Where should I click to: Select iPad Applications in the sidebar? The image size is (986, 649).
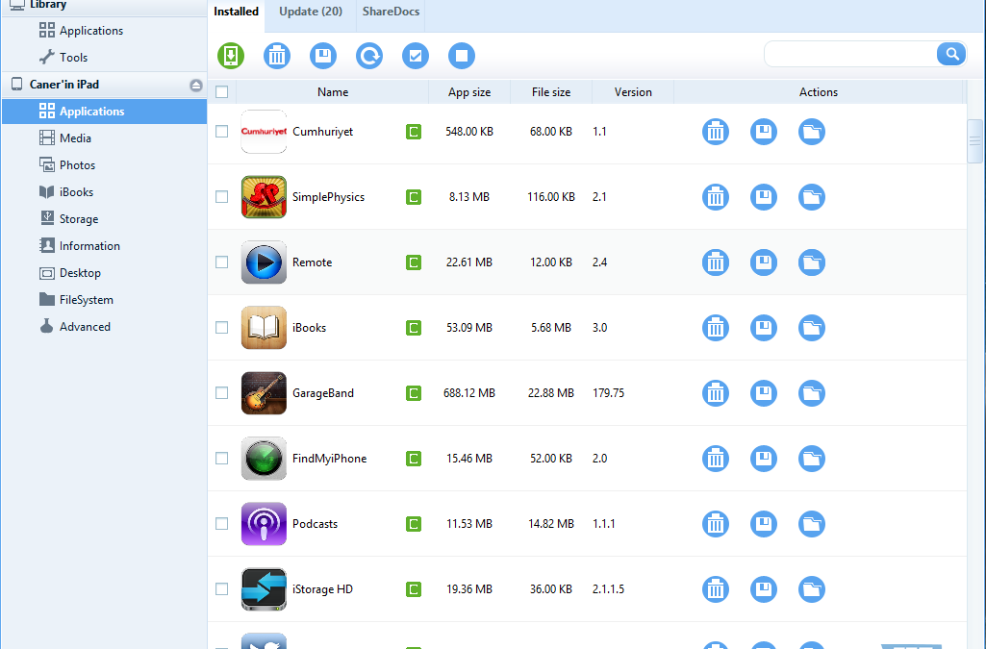coord(104,112)
